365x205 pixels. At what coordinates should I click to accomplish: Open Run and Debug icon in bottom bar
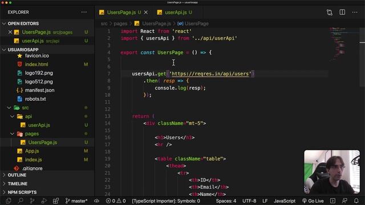(44, 201)
